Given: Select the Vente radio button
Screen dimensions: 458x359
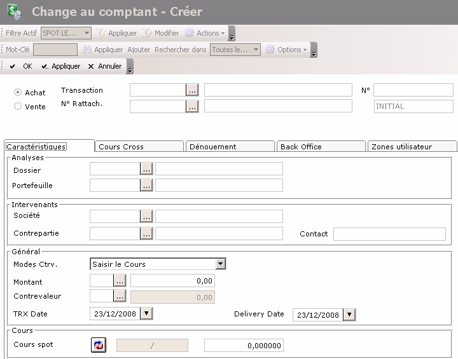Looking at the screenshot, I should pyautogui.click(x=18, y=107).
